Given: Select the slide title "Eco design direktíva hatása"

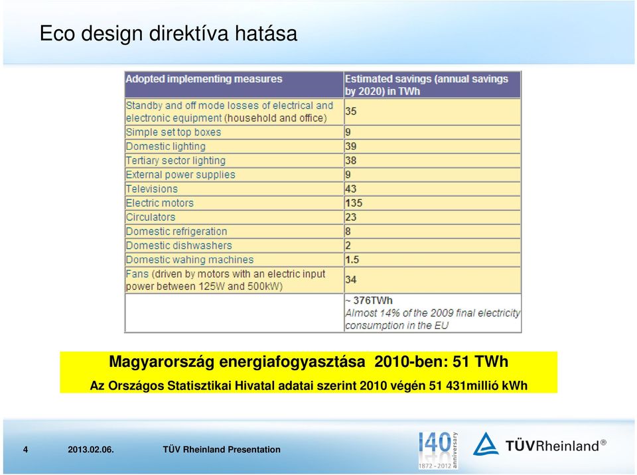Looking at the screenshot, I should [x=168, y=33].
